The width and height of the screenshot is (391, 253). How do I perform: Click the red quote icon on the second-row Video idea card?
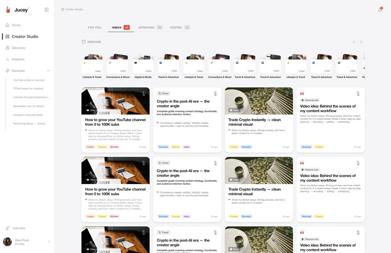[302, 163]
